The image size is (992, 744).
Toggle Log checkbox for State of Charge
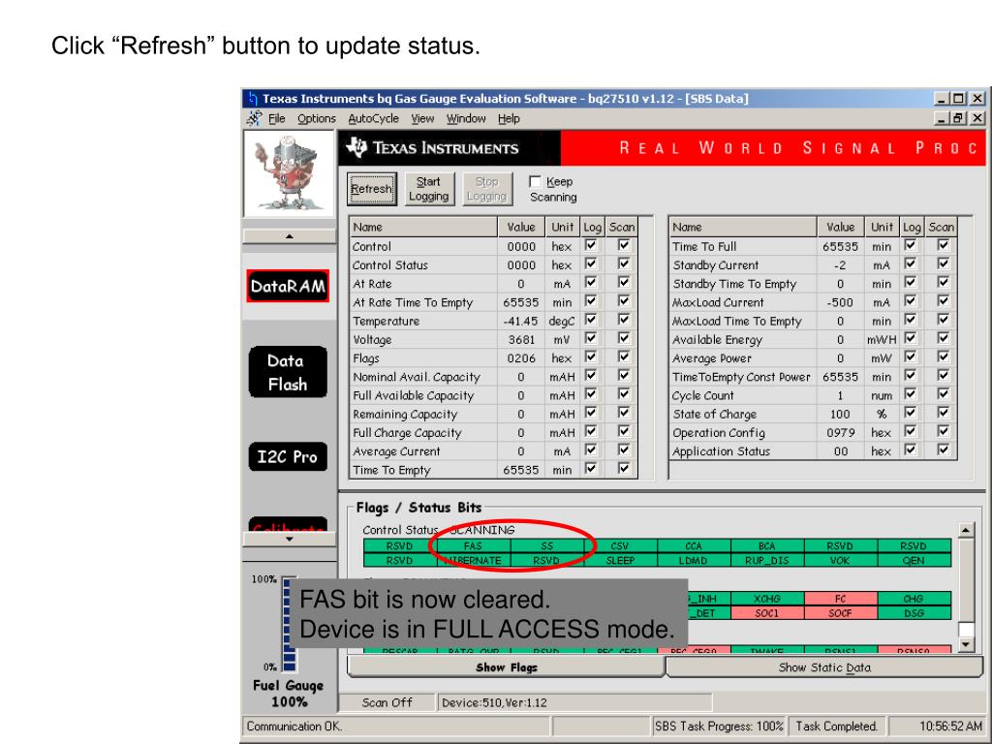[x=911, y=413]
